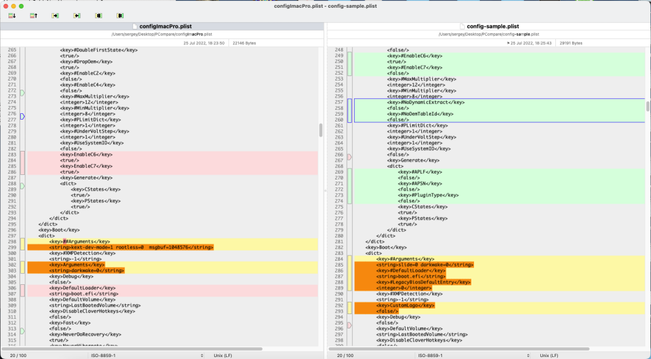Click green insertion marker near left line 272

(x=22, y=93)
